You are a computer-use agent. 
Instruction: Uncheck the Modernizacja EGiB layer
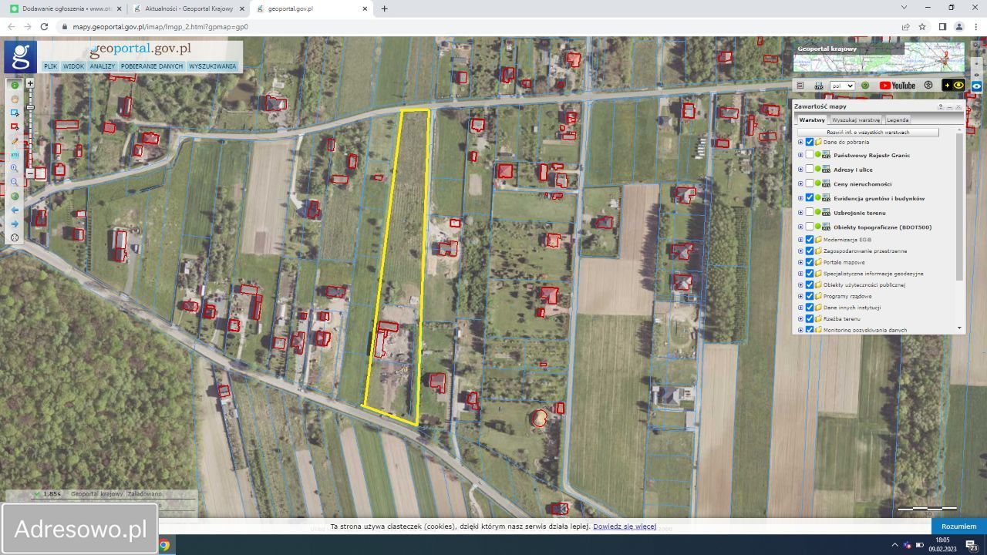[x=810, y=240]
